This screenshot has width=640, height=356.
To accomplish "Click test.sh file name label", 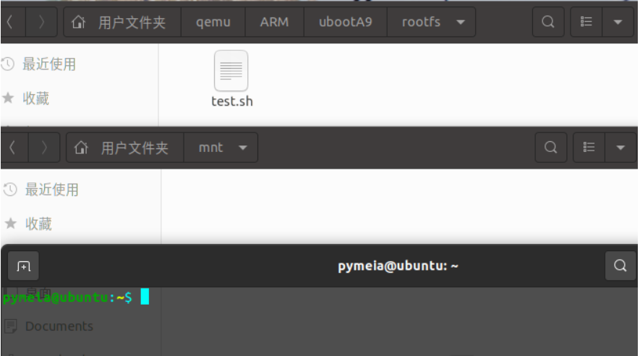I will pyautogui.click(x=232, y=101).
